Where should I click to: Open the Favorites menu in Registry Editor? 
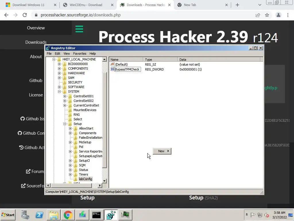coord(80,54)
